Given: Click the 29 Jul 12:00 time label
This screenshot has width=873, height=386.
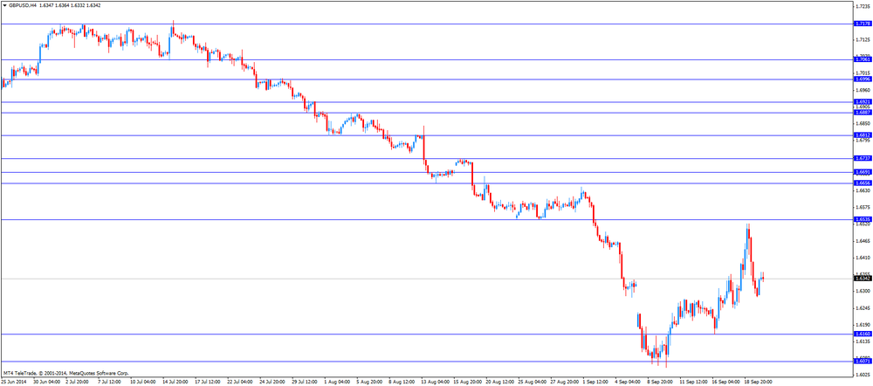Looking at the screenshot, I should (x=305, y=383).
